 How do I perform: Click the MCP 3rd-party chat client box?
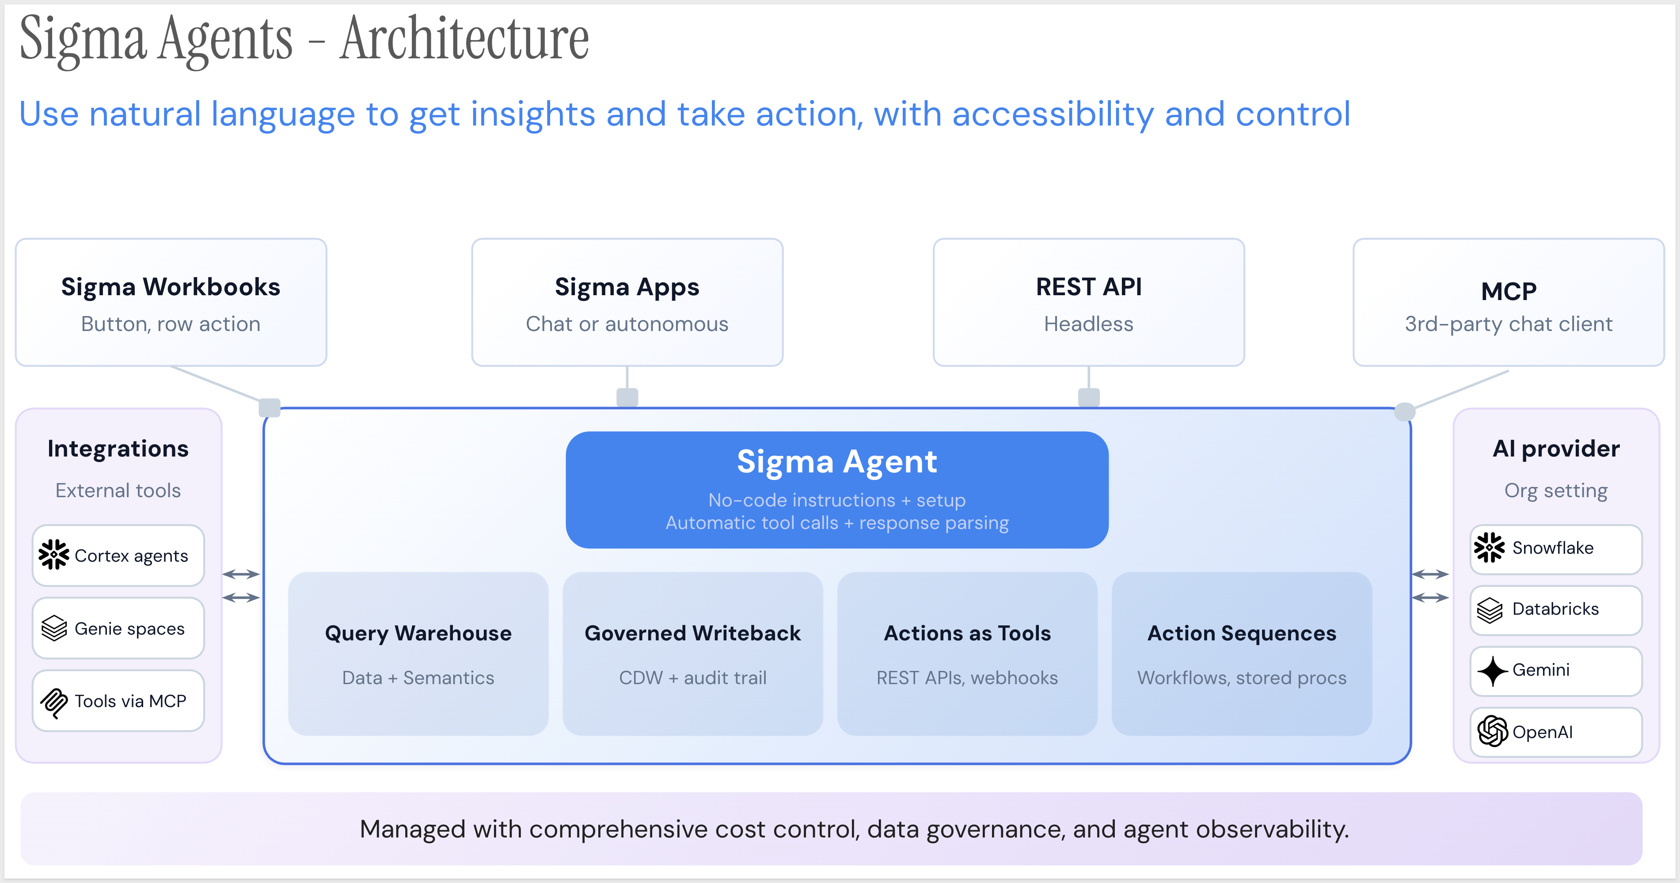pyautogui.click(x=1509, y=303)
